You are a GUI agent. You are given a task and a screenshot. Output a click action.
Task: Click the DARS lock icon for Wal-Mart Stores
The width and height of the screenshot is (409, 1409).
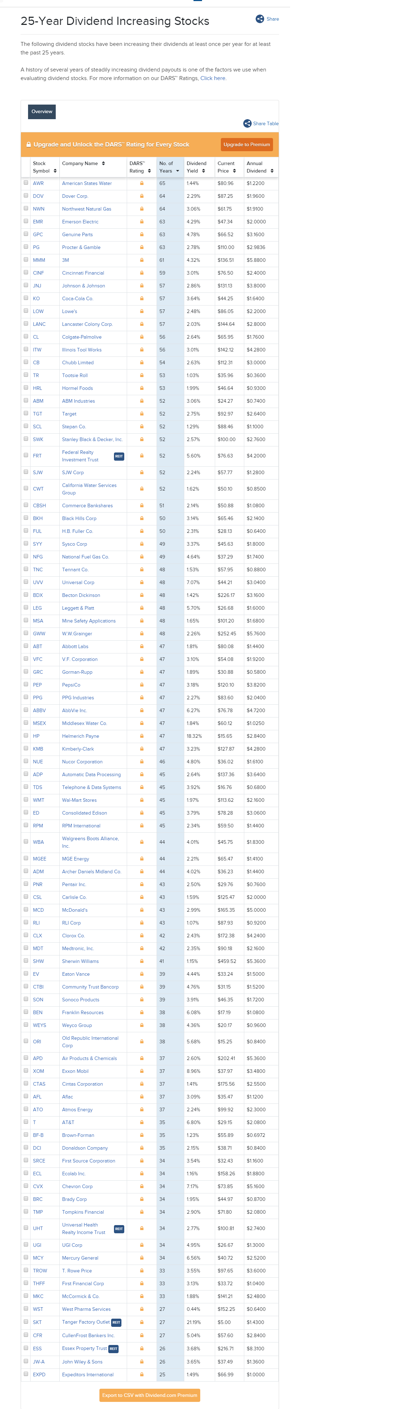[x=141, y=800]
